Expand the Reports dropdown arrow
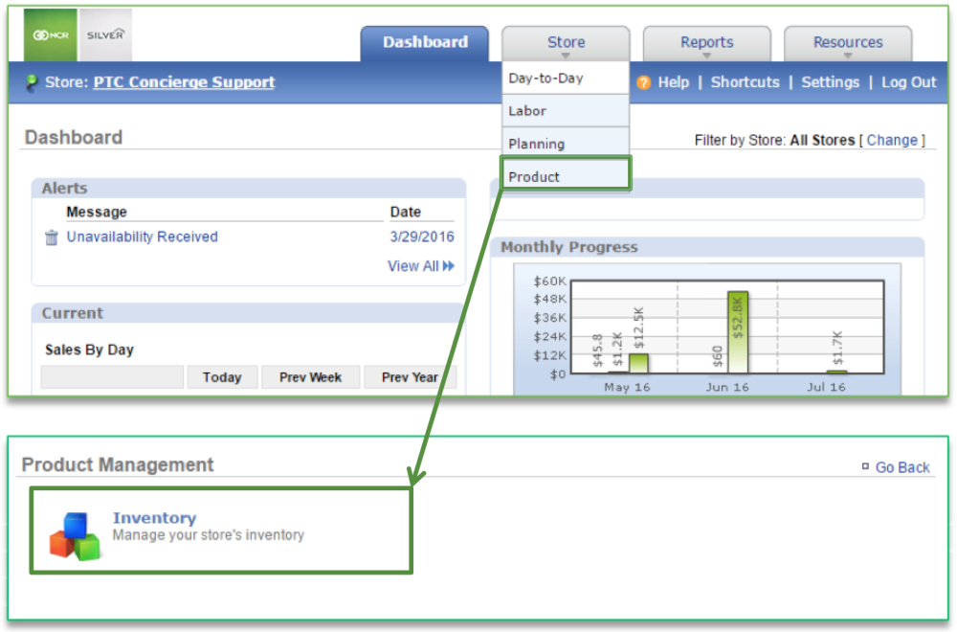957x632 pixels. [706, 56]
